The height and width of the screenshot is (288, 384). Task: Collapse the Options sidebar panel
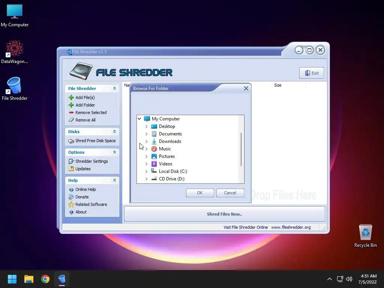(114, 152)
